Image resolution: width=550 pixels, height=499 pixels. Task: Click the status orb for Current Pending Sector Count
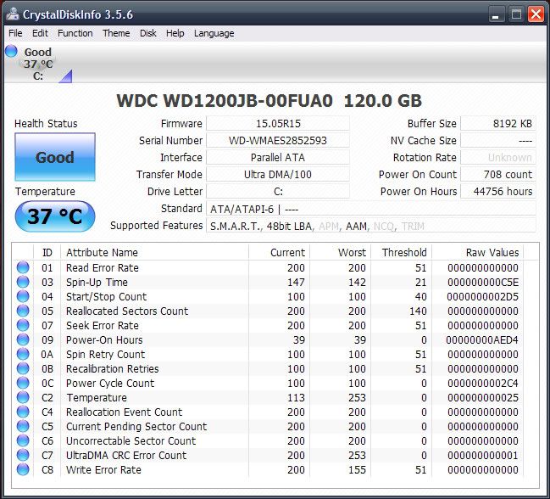click(23, 426)
